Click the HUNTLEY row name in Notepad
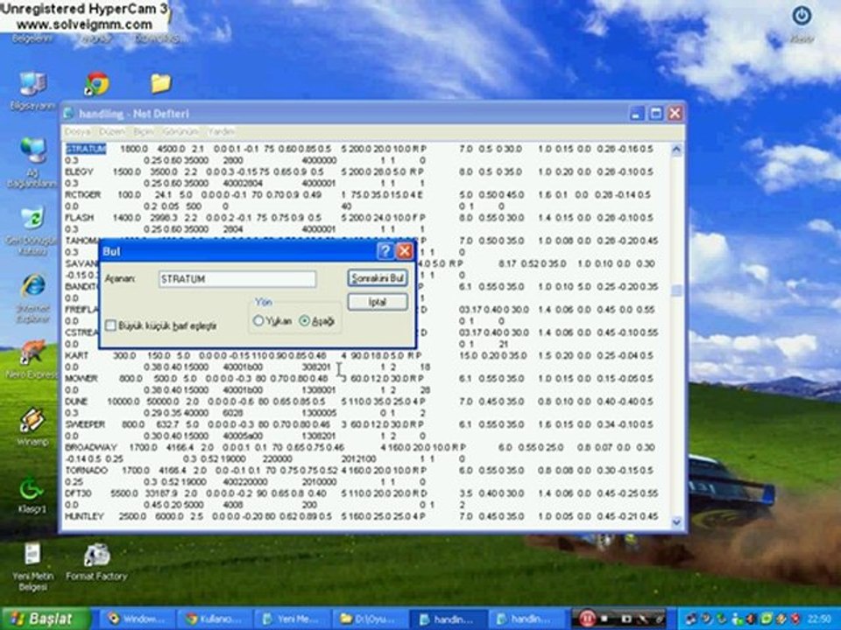The image size is (841, 630). click(84, 516)
